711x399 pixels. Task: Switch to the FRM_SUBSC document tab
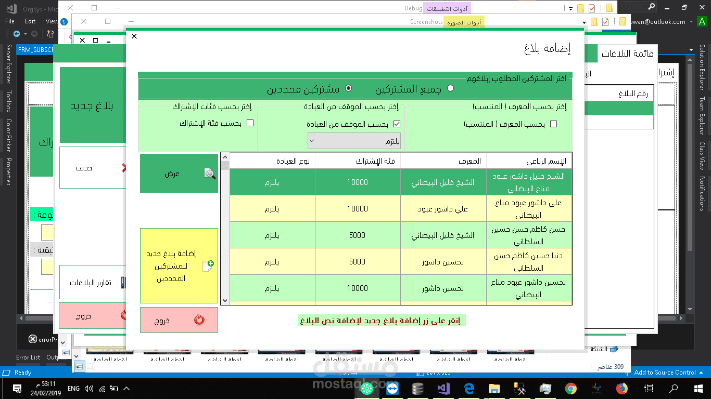tap(35, 50)
